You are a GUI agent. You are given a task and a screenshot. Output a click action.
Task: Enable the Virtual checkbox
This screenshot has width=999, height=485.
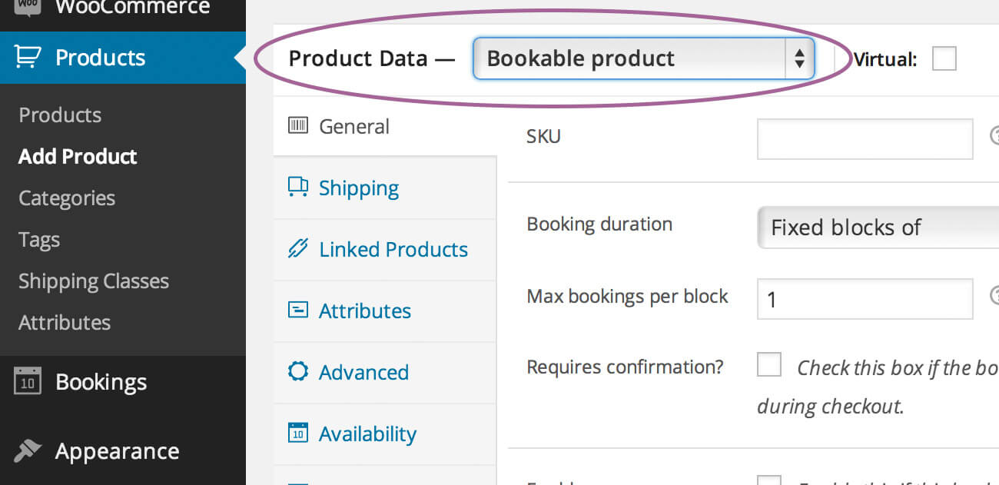944,58
